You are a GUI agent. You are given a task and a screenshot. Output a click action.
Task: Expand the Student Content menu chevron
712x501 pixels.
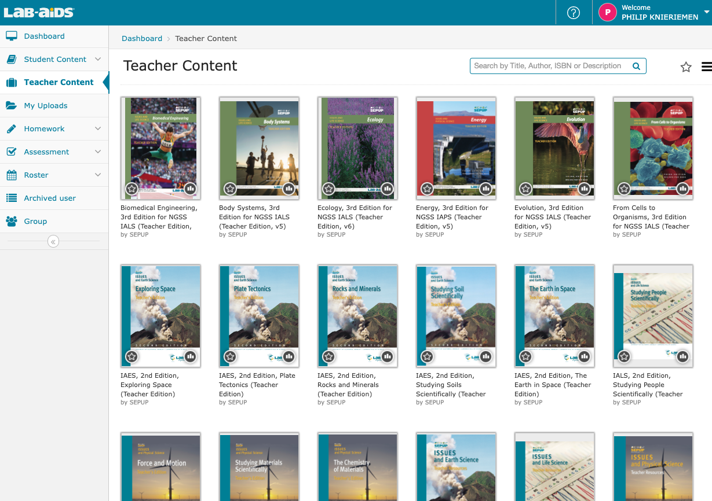[x=98, y=59]
